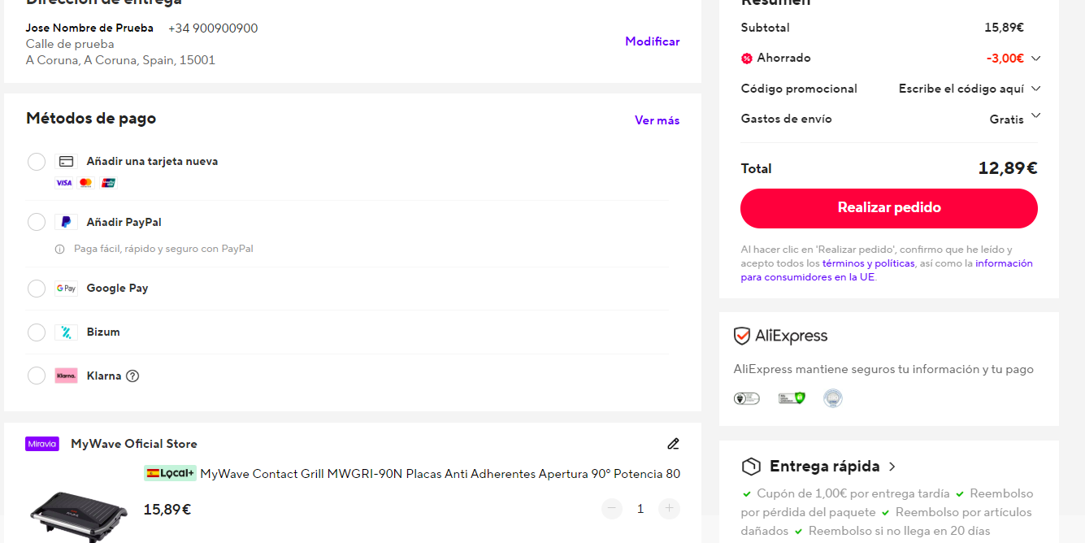The height and width of the screenshot is (543, 1085).
Task: Click 'Ver más' payment methods link
Action: pos(657,120)
